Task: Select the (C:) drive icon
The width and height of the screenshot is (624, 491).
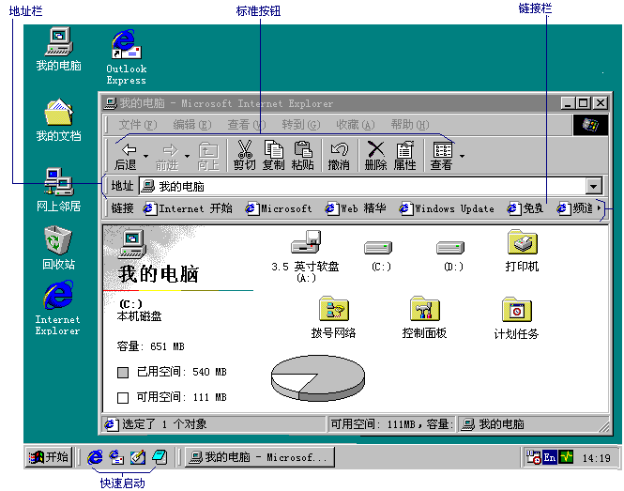Action: tap(378, 247)
